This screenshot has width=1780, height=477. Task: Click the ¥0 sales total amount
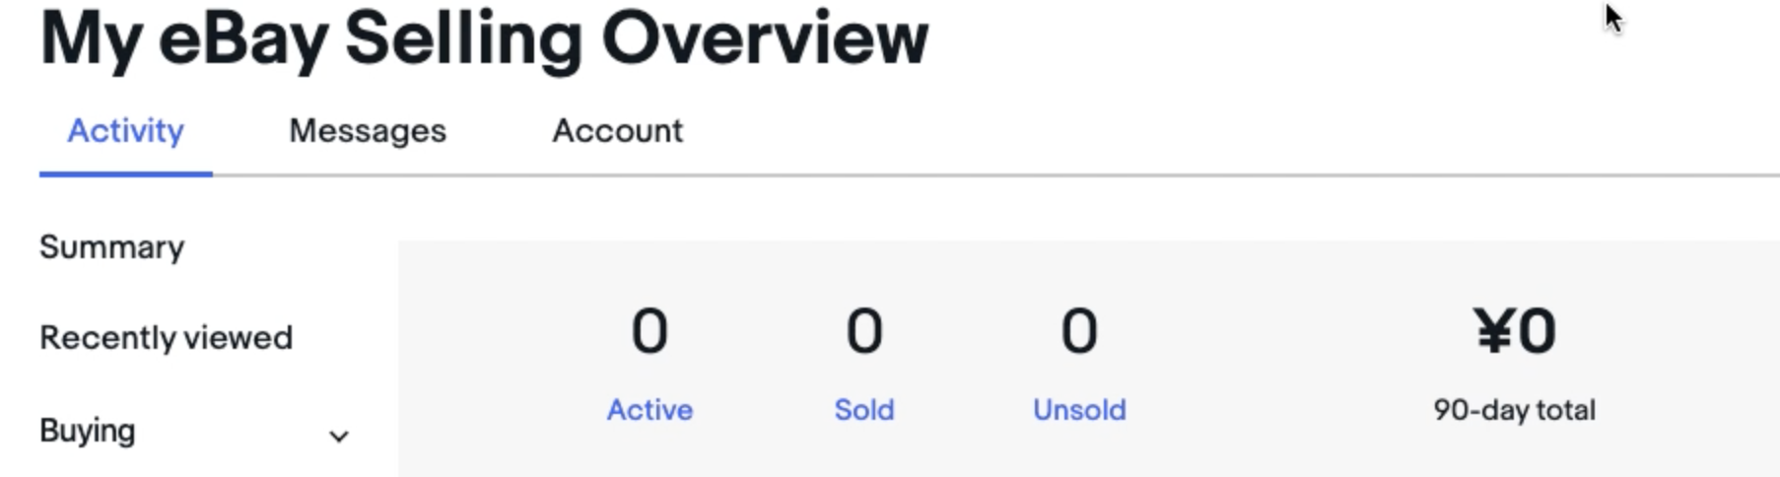click(1515, 331)
